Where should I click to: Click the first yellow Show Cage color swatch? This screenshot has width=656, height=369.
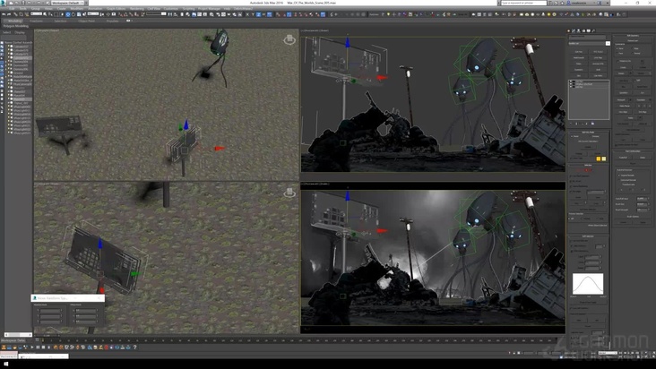pyautogui.click(x=599, y=159)
